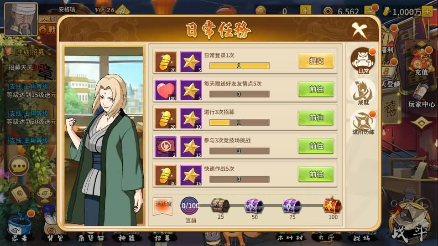Screen dimensions: 438x246
Task: Go to the arena challenge task
Action: [316, 146]
